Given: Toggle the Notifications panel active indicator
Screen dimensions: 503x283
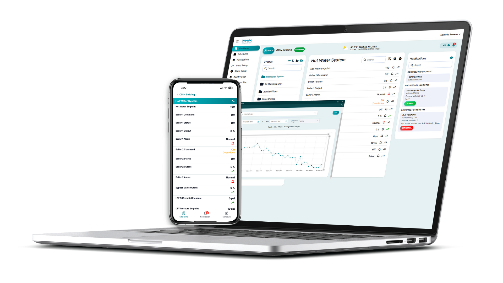Looking at the screenshot, I should [x=452, y=58].
